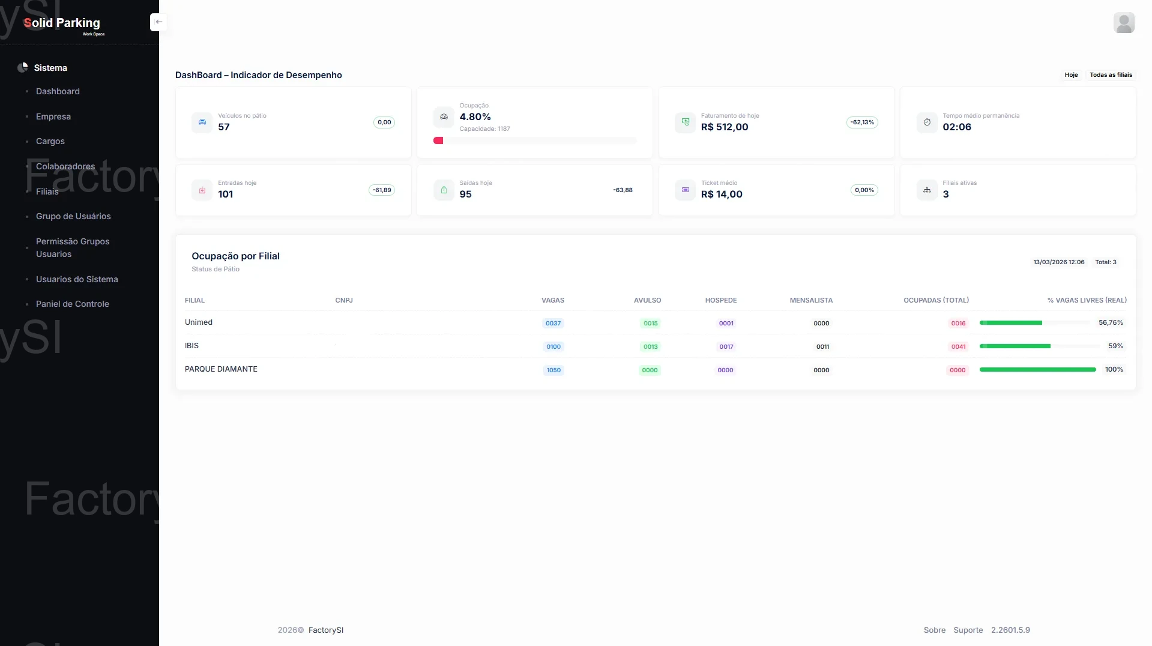Click the OCUPADAS (TOTAL) column header
1152x646 pixels.
tap(936, 300)
